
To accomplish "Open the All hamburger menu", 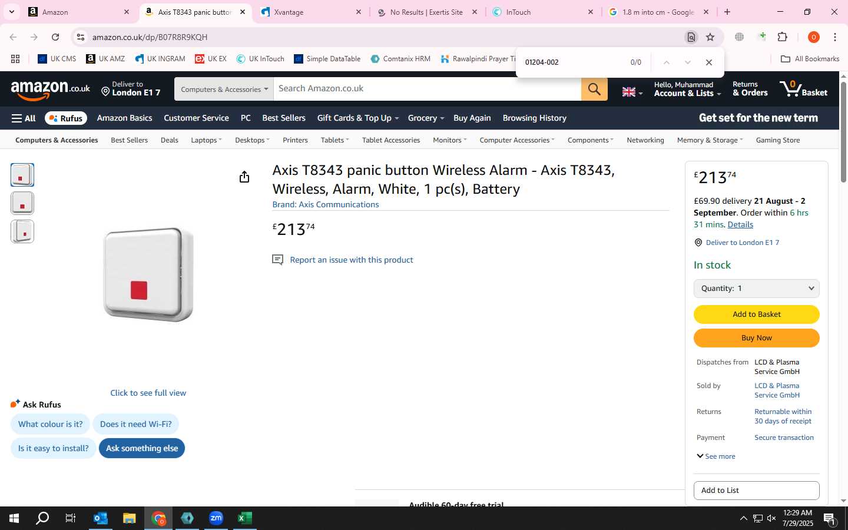I will pos(24,118).
